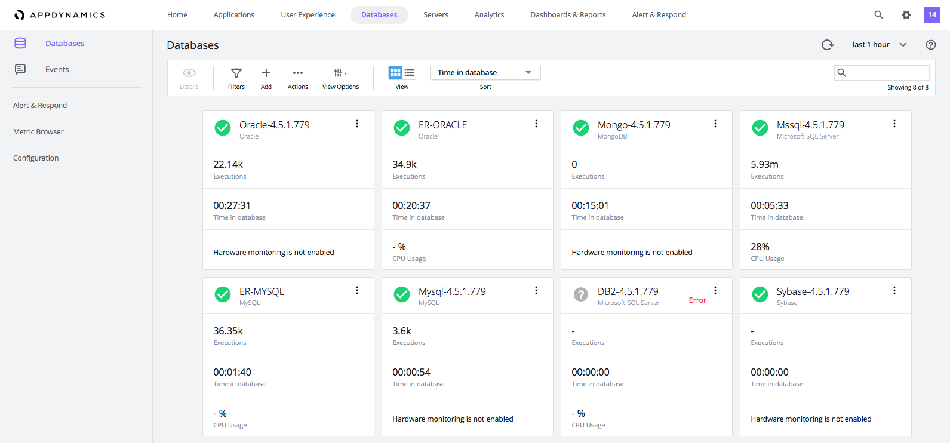950x443 pixels.
Task: Open Dashboards & Reports tab
Action: [x=568, y=15]
